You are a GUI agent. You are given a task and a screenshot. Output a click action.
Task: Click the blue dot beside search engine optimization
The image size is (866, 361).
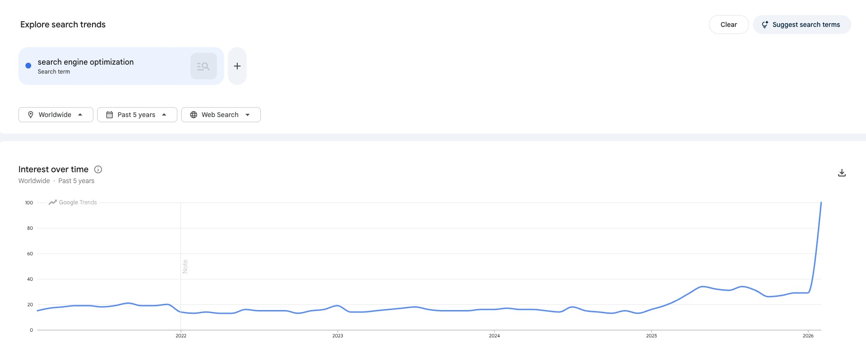28,66
